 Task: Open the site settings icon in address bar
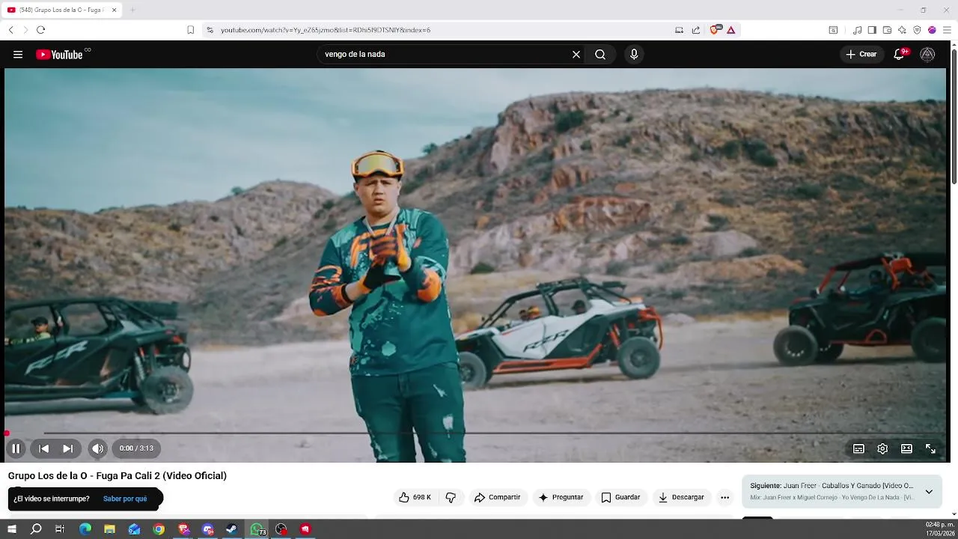(210, 30)
